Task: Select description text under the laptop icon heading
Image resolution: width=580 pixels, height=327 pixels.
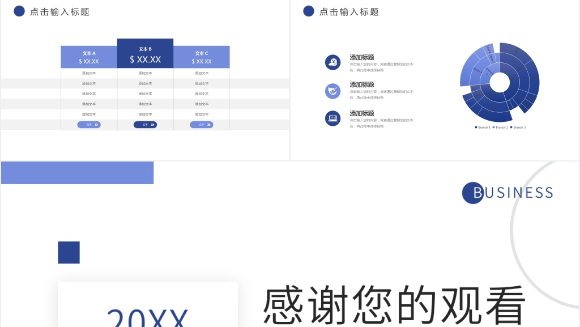Action: coord(381,123)
